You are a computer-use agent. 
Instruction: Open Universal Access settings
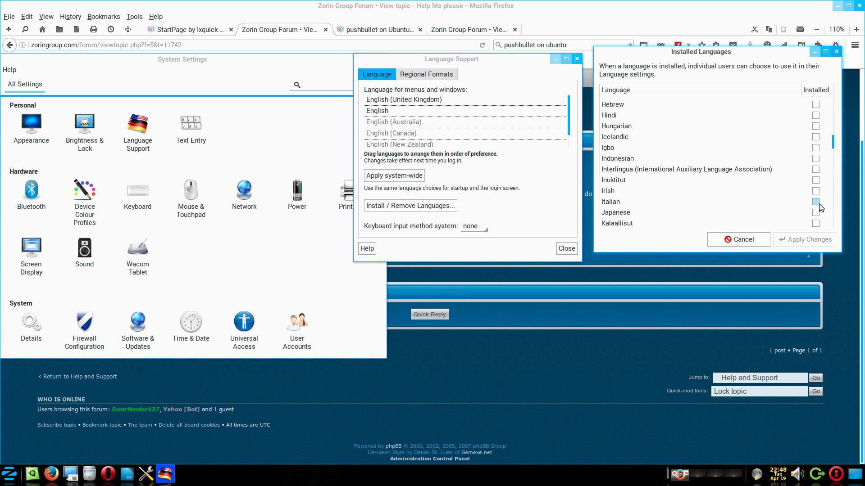(x=244, y=322)
